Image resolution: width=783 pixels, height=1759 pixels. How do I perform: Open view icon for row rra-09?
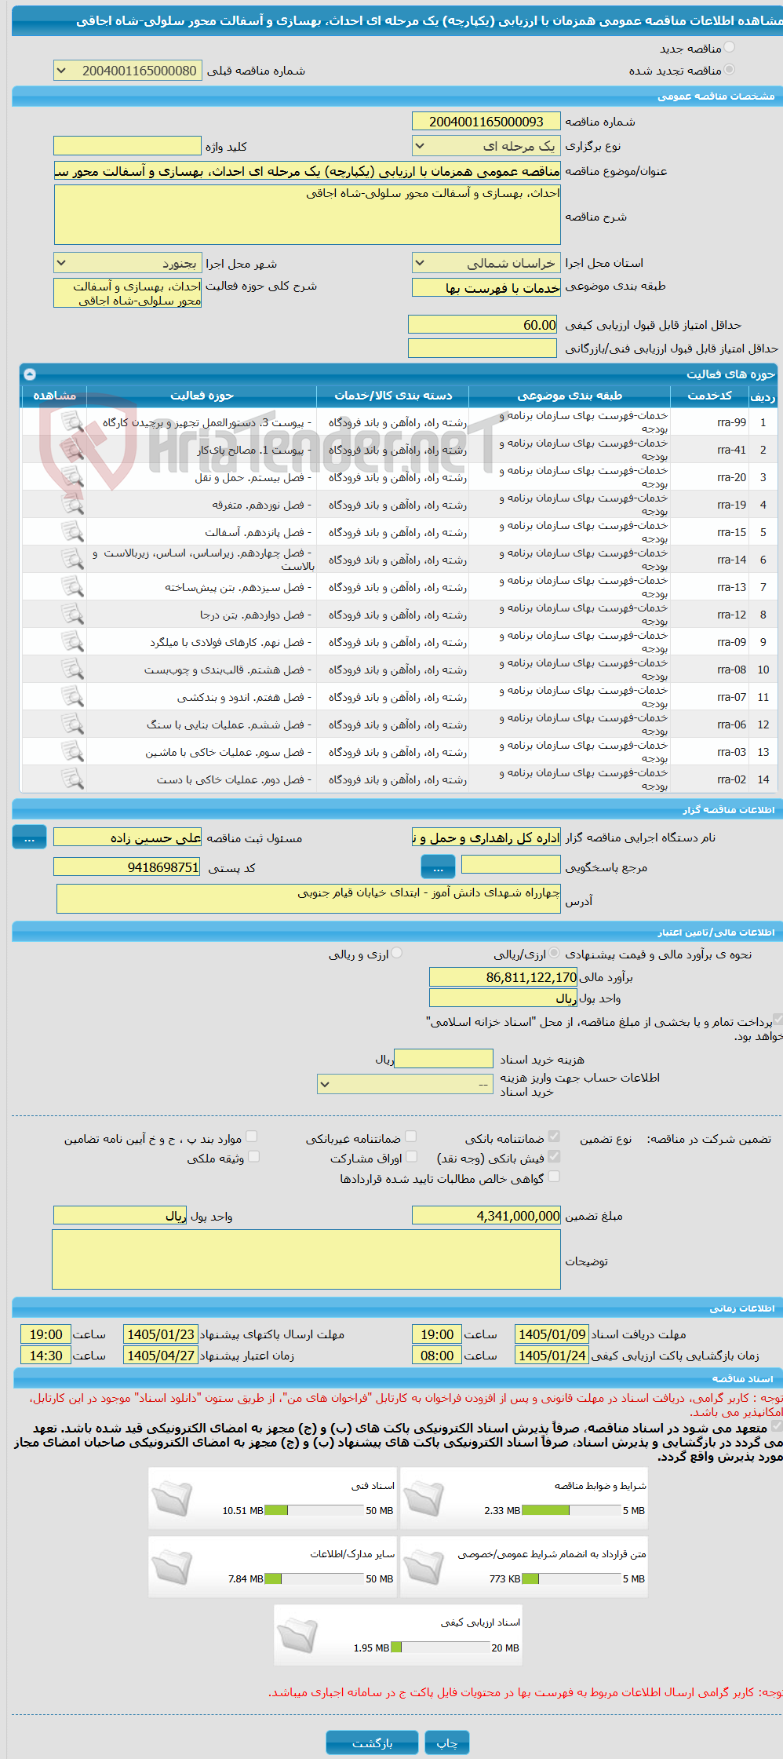pyautogui.click(x=72, y=642)
